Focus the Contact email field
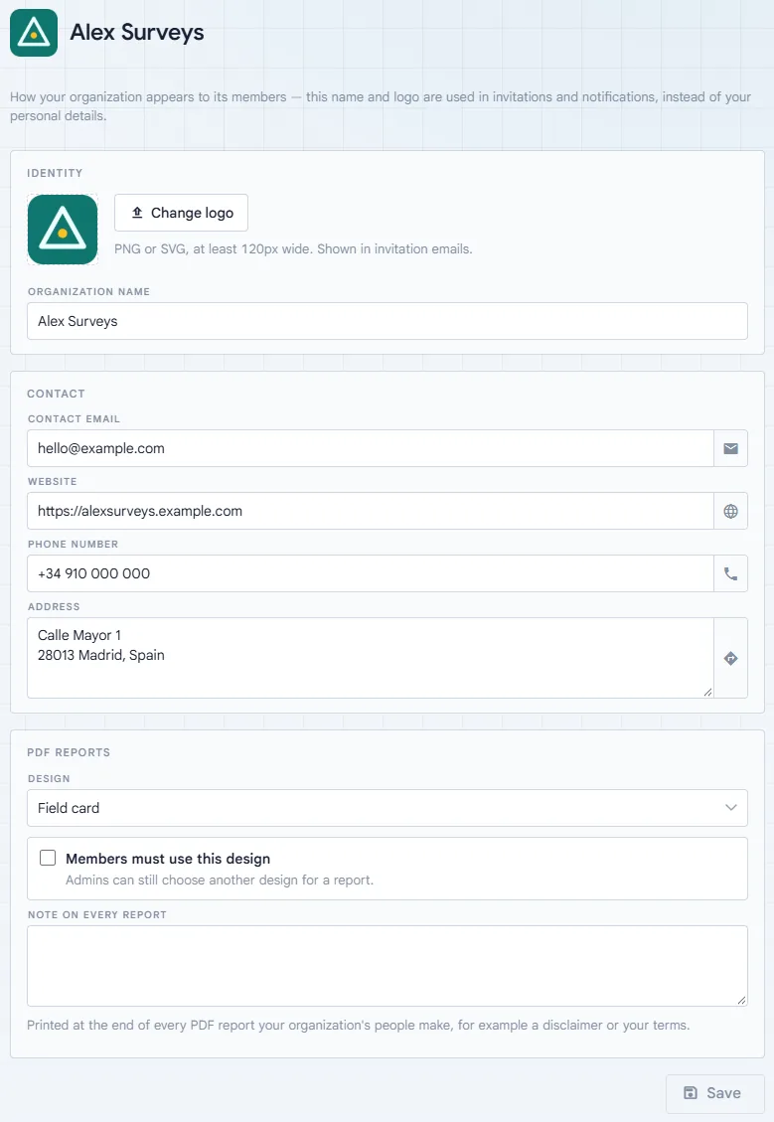The image size is (774, 1122). [371, 448]
